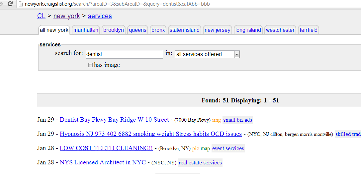Click the dentist search input field
This screenshot has width=361, height=174.
click(124, 54)
